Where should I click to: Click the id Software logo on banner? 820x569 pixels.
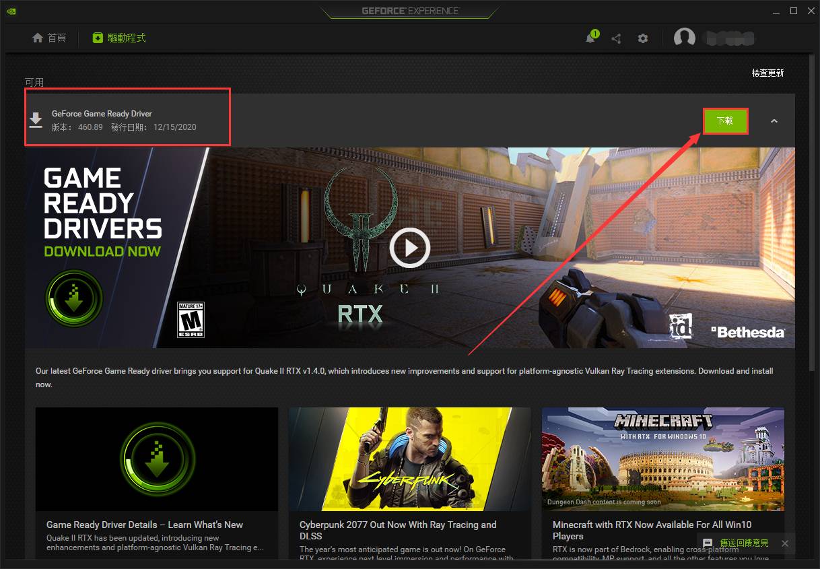pos(681,326)
